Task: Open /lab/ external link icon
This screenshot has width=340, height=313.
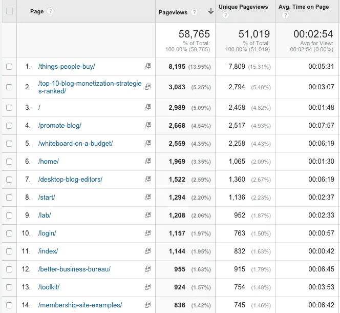Action: (148, 215)
